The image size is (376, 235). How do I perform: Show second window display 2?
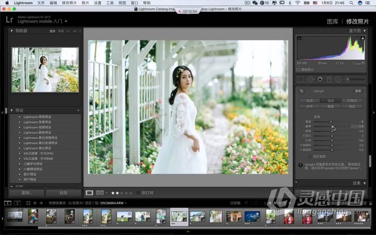coord(17,203)
